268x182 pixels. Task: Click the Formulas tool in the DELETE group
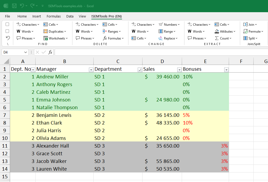[x=113, y=38]
